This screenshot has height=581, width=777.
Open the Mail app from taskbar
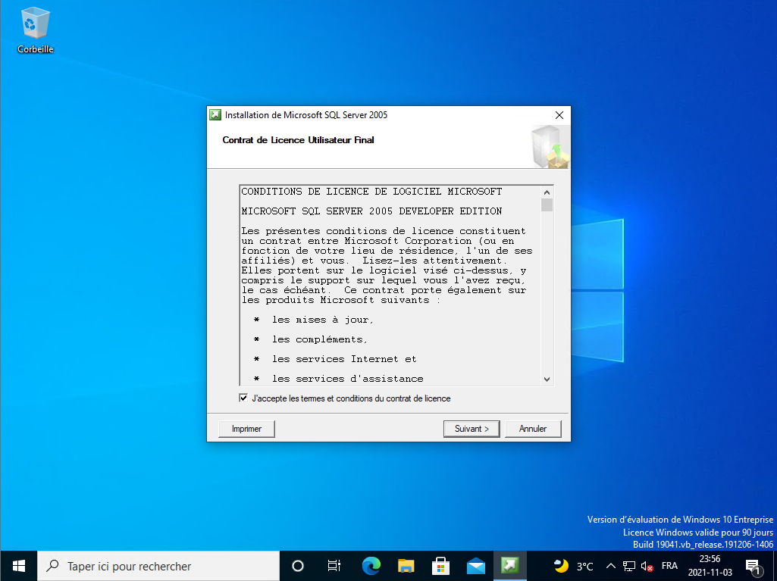(x=476, y=566)
